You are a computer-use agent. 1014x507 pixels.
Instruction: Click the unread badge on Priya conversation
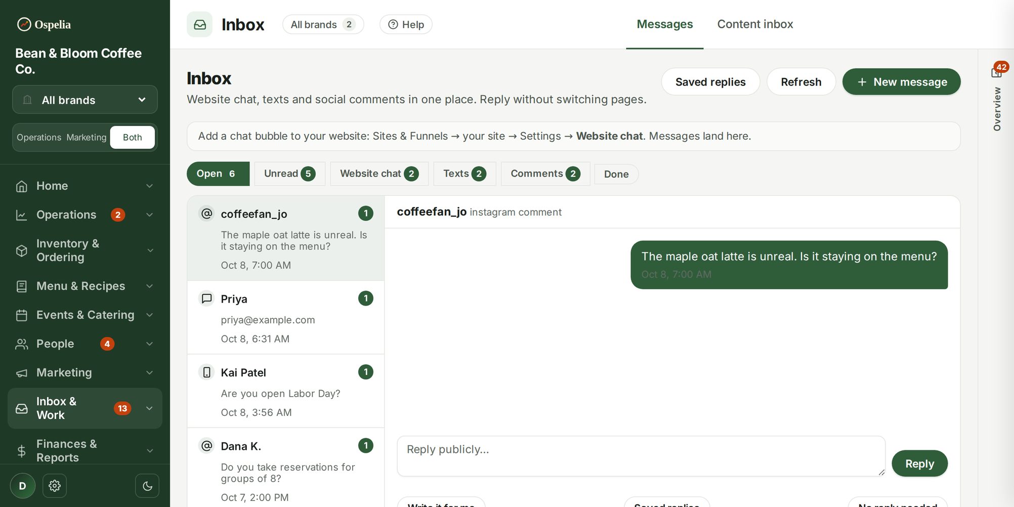pyautogui.click(x=366, y=299)
